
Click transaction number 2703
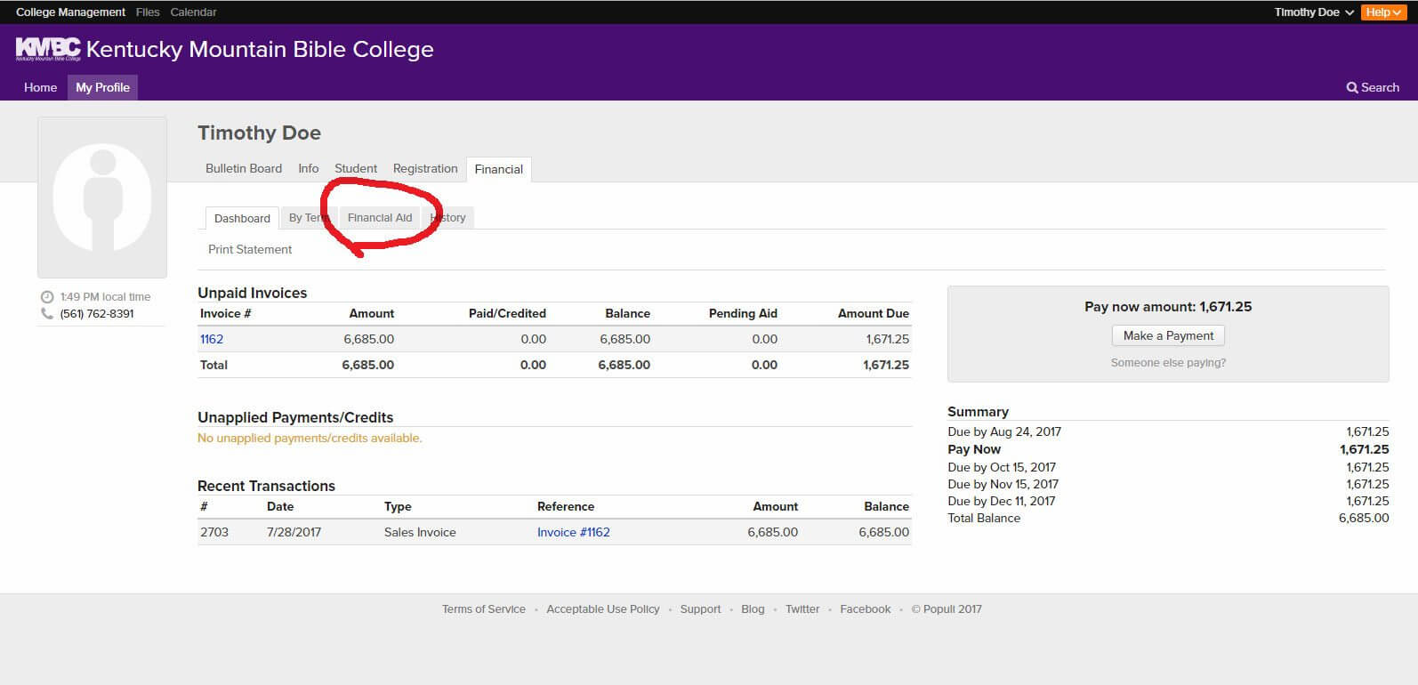[x=214, y=532]
